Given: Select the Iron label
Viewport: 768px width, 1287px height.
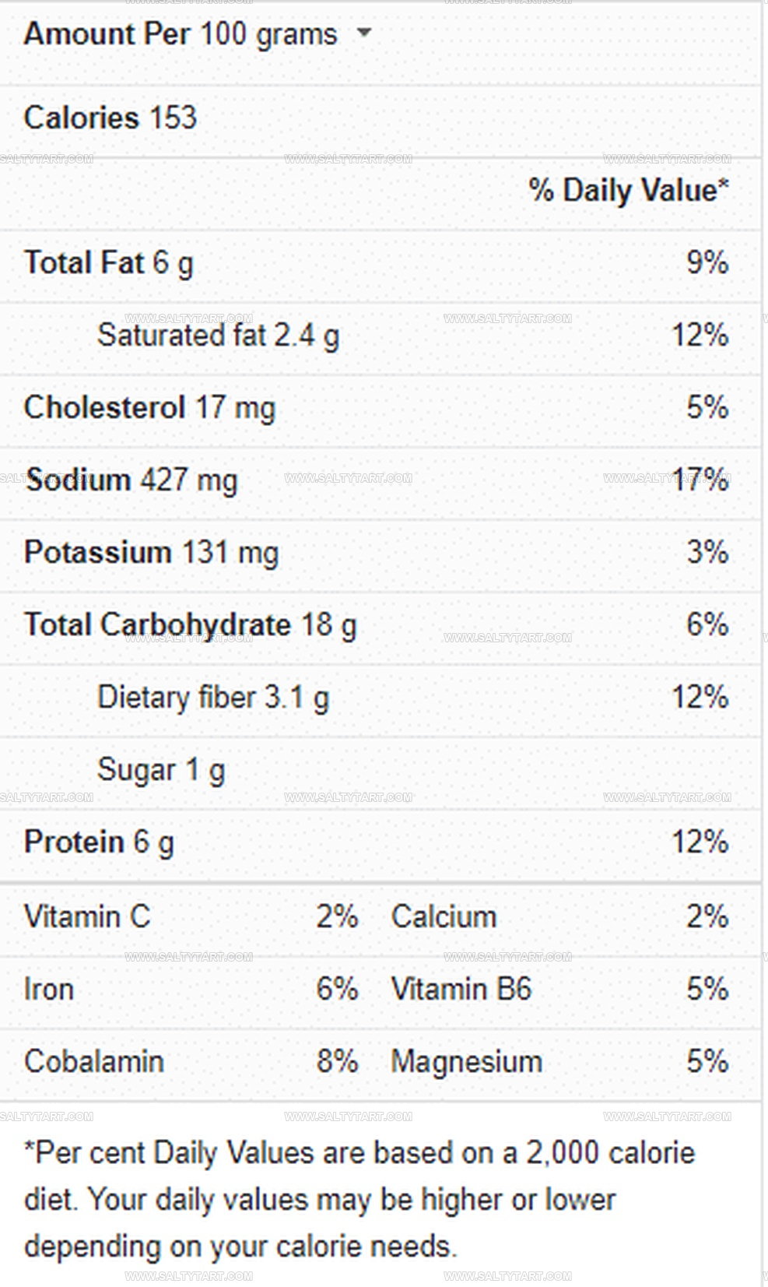Looking at the screenshot, I should pos(49,989).
